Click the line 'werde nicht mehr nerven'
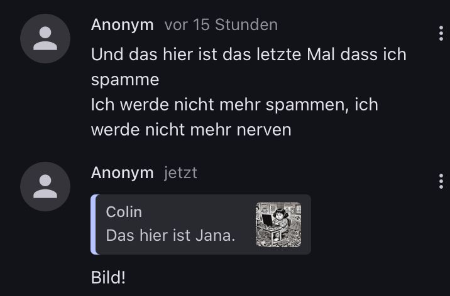Image resolution: width=450 pixels, height=296 pixels. 191,130
